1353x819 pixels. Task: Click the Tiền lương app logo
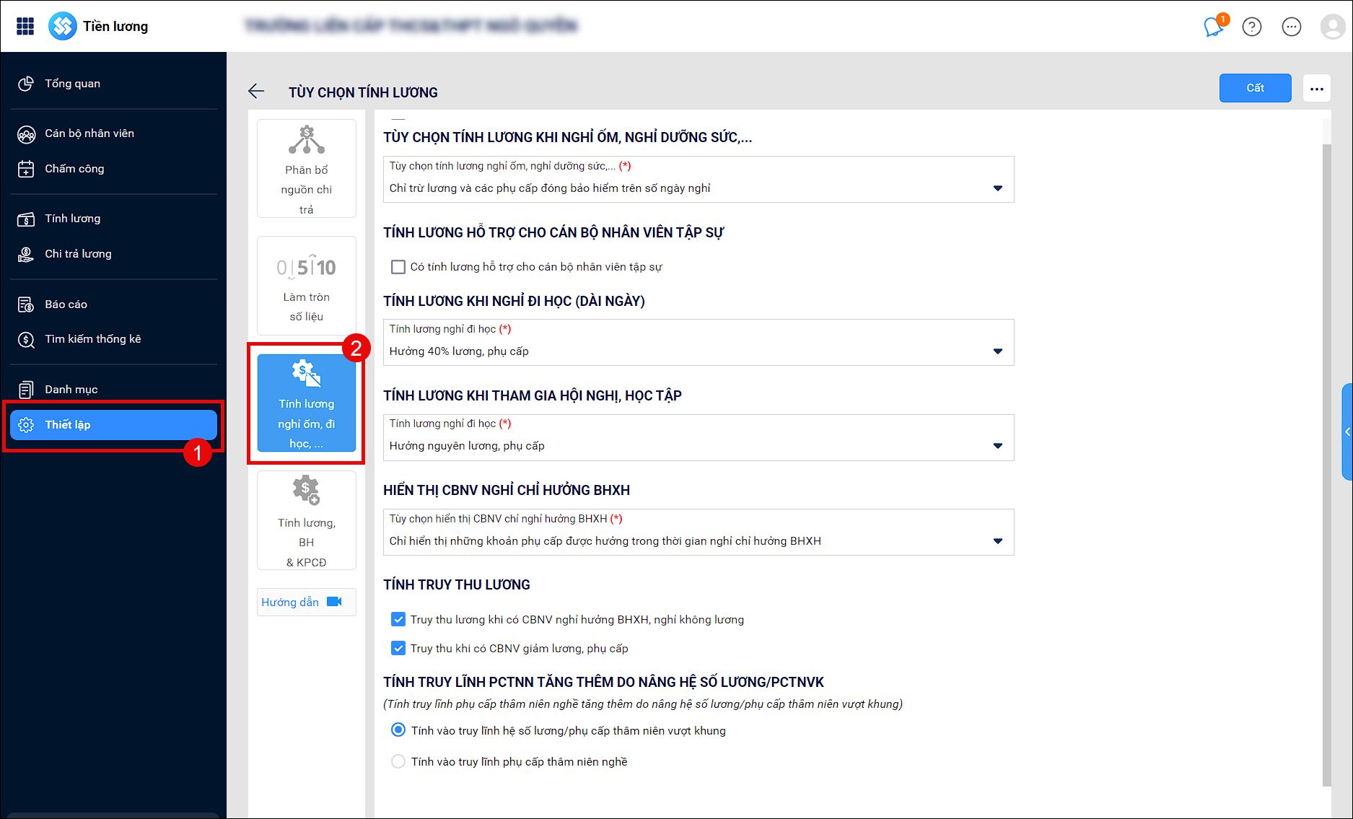click(63, 26)
